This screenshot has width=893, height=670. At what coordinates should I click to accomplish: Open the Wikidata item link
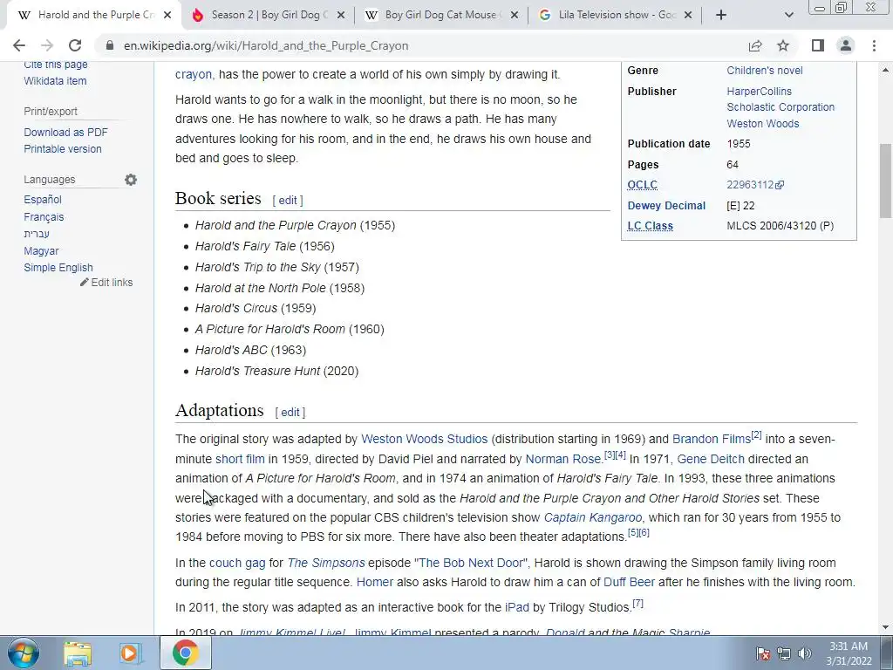55,81
